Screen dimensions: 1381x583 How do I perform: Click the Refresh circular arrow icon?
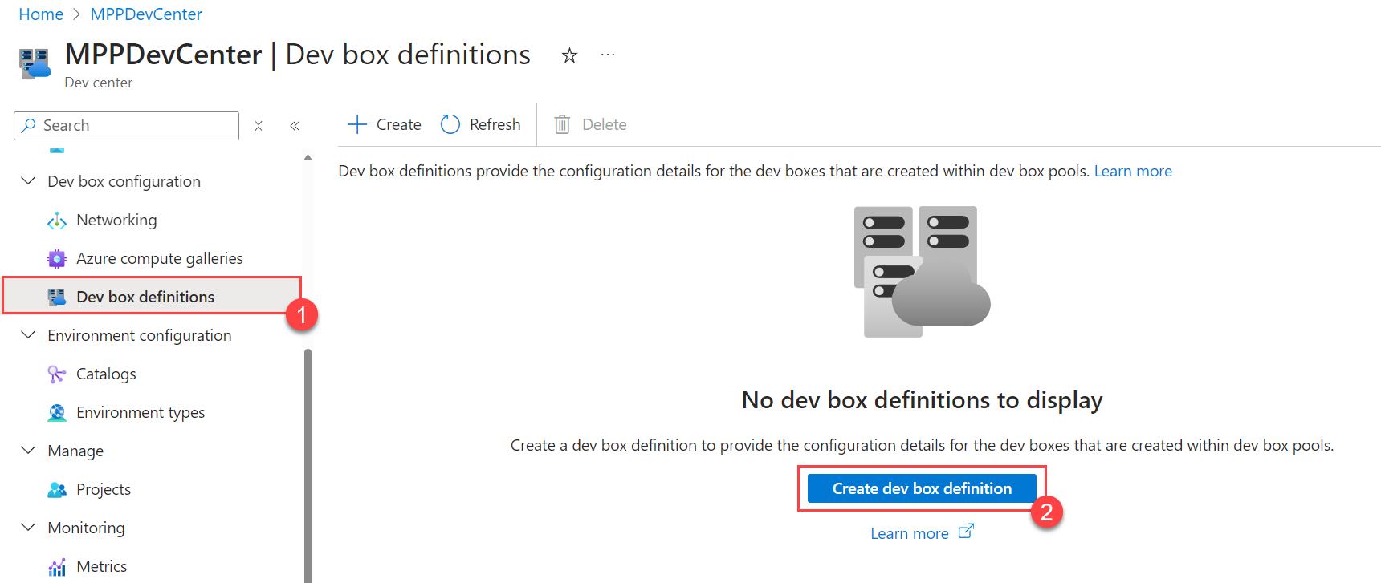tap(450, 124)
